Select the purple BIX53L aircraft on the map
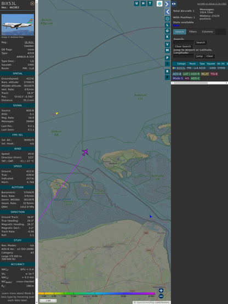The width and height of the screenshot is (228, 304). [86, 152]
